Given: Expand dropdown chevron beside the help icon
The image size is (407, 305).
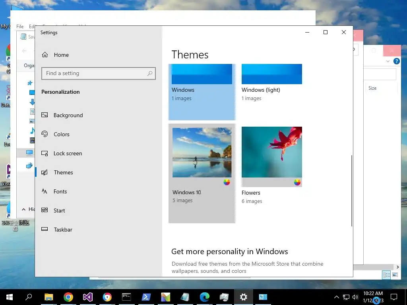Looking at the screenshot, I should point(388,62).
